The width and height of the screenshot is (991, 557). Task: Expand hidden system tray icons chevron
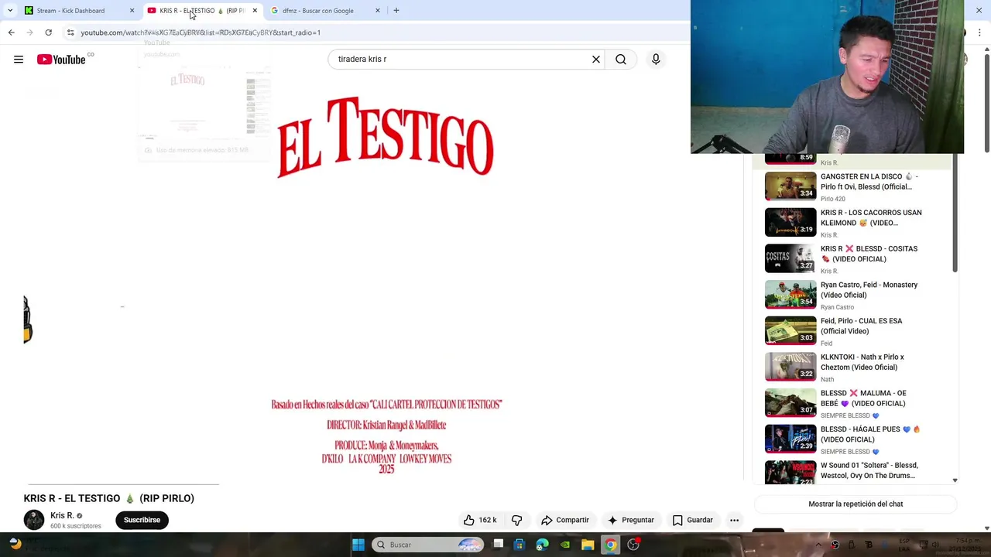(818, 545)
